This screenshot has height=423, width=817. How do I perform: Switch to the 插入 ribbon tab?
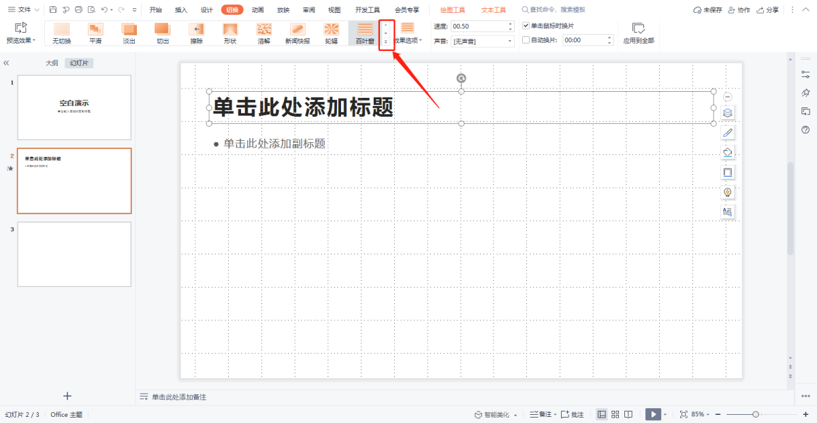click(181, 10)
